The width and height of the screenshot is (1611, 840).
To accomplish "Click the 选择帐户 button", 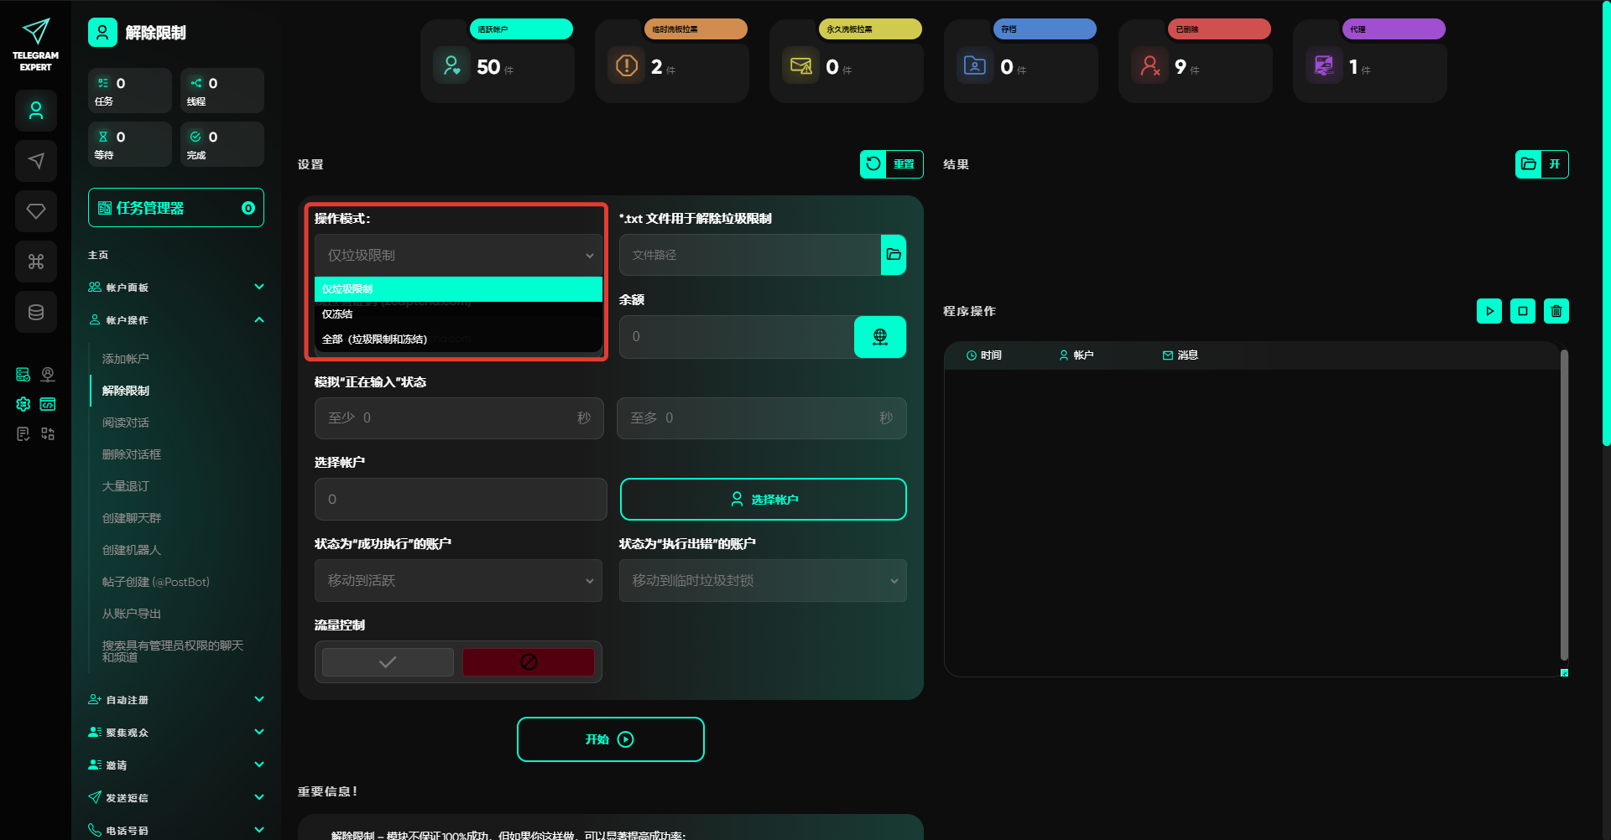I will [x=763, y=500].
